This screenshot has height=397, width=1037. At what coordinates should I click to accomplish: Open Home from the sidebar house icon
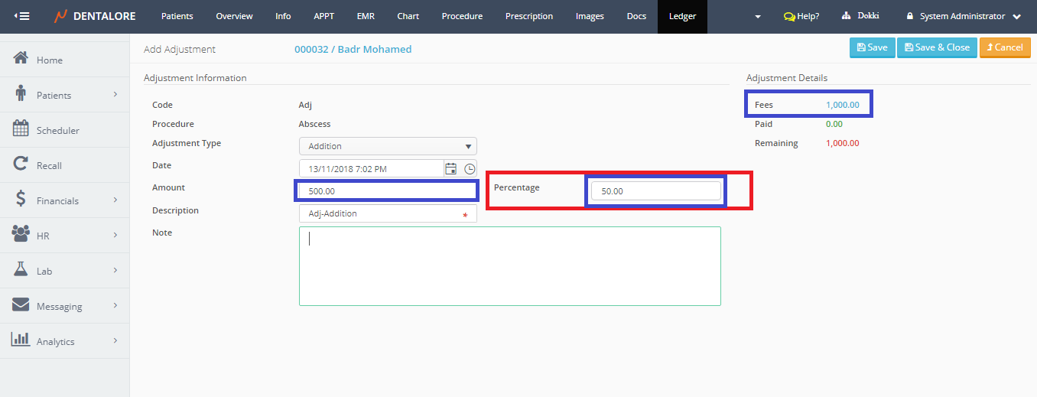(21, 59)
